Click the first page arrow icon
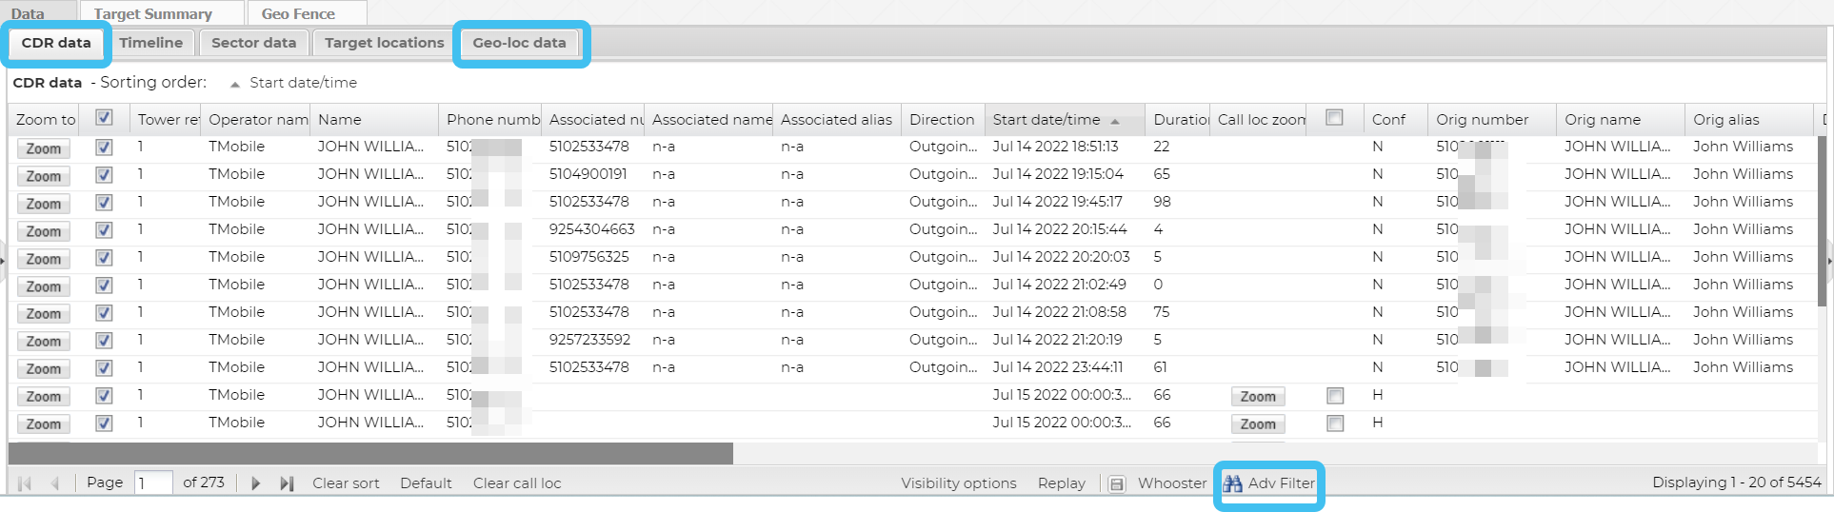Image resolution: width=1834 pixels, height=512 pixels. coord(25,483)
